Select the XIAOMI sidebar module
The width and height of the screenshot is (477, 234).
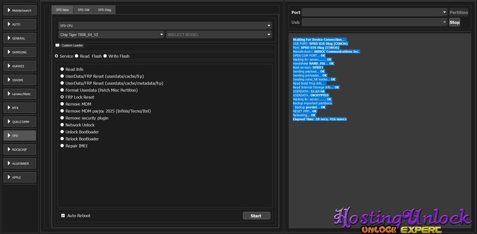20,80
